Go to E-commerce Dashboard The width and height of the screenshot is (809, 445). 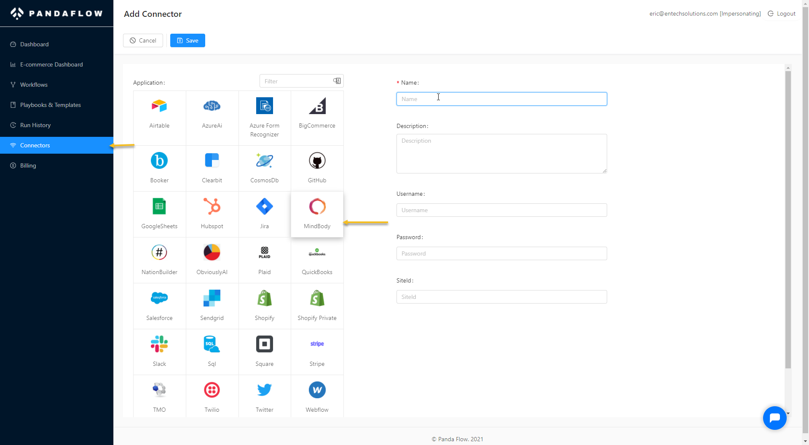pos(56,64)
